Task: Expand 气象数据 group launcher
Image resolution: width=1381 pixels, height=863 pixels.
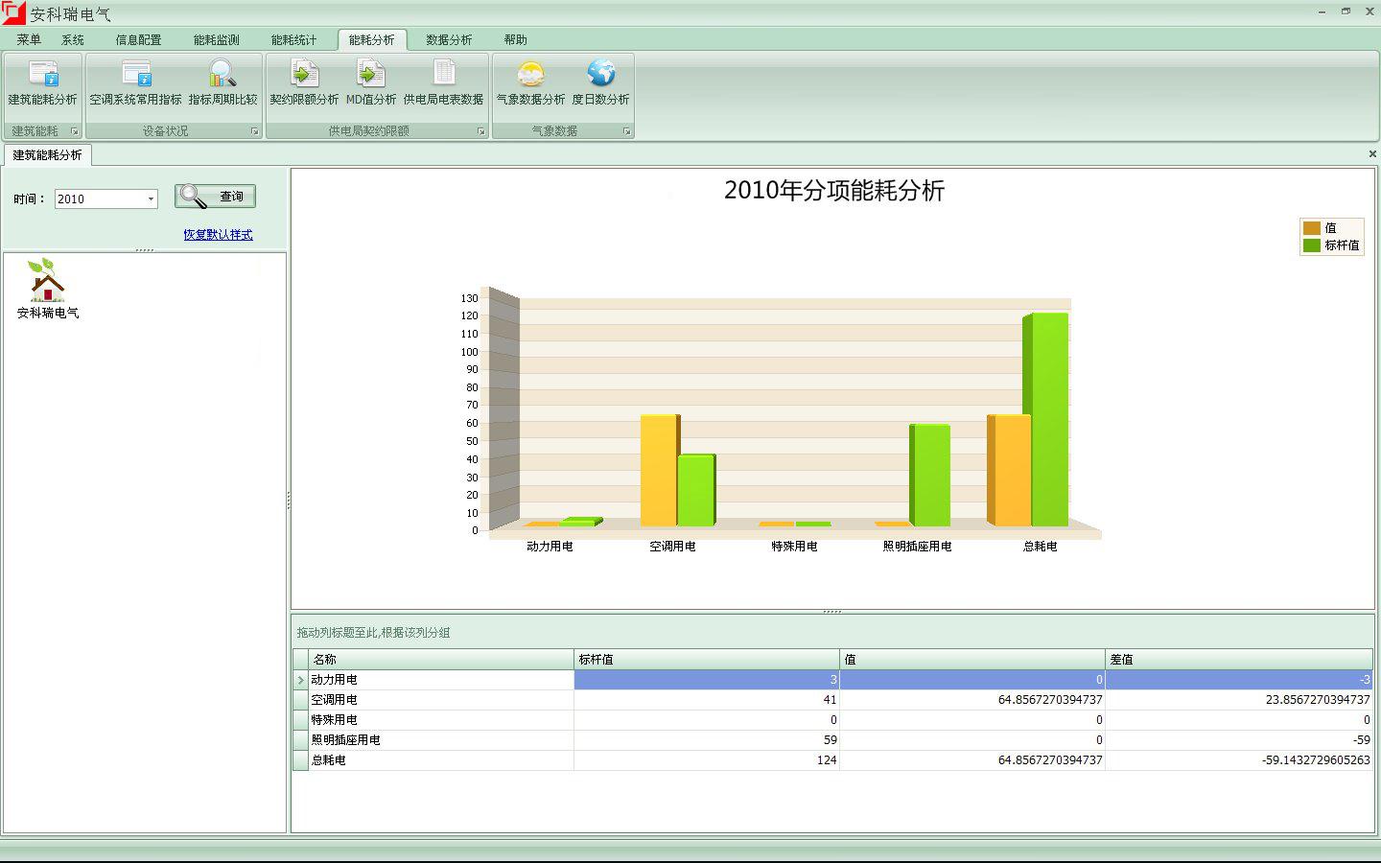Action: [626, 131]
